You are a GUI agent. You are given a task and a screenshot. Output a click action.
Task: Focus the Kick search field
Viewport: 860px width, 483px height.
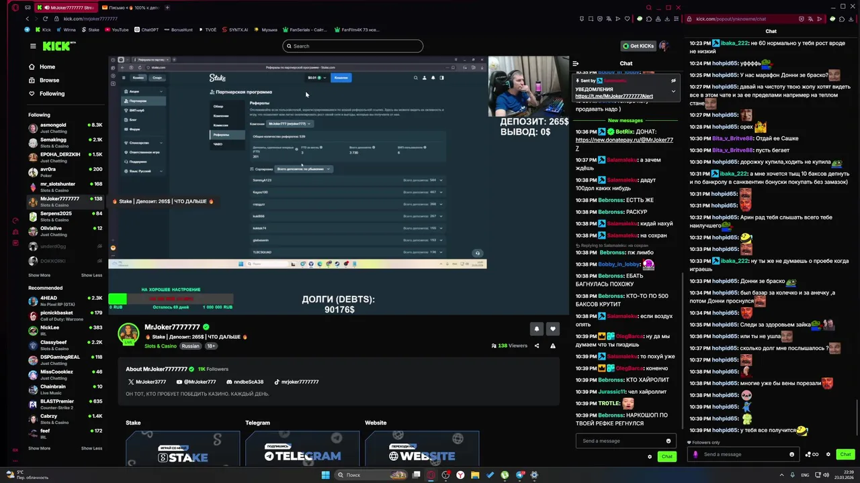tap(353, 46)
